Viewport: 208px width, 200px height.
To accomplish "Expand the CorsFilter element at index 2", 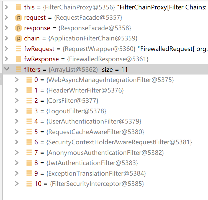I will pos(17,101).
